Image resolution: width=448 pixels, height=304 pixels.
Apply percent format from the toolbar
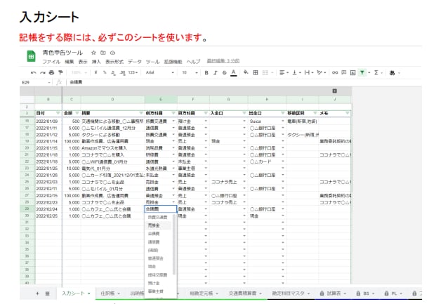105,72
